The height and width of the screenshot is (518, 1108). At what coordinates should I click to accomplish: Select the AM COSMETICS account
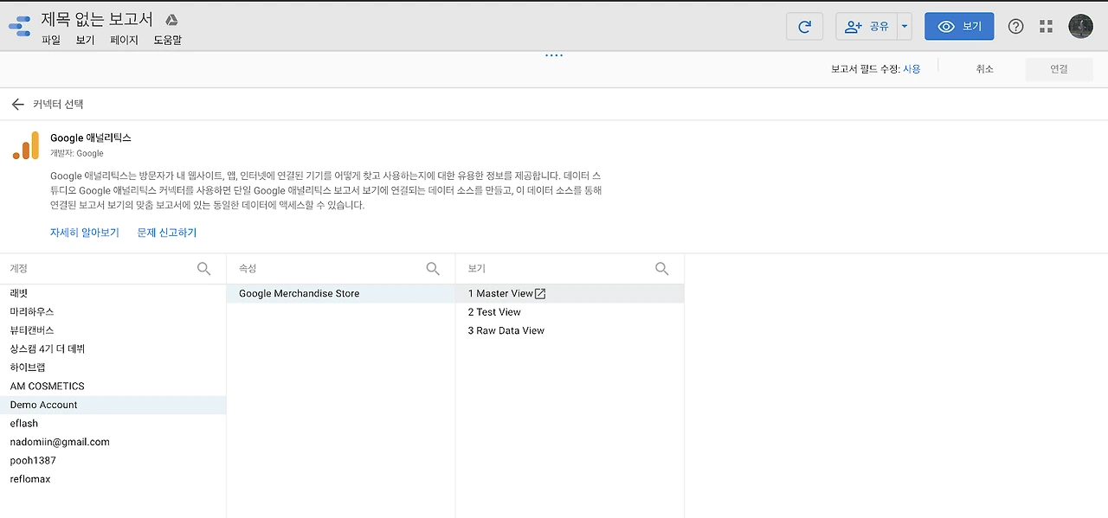point(113,387)
